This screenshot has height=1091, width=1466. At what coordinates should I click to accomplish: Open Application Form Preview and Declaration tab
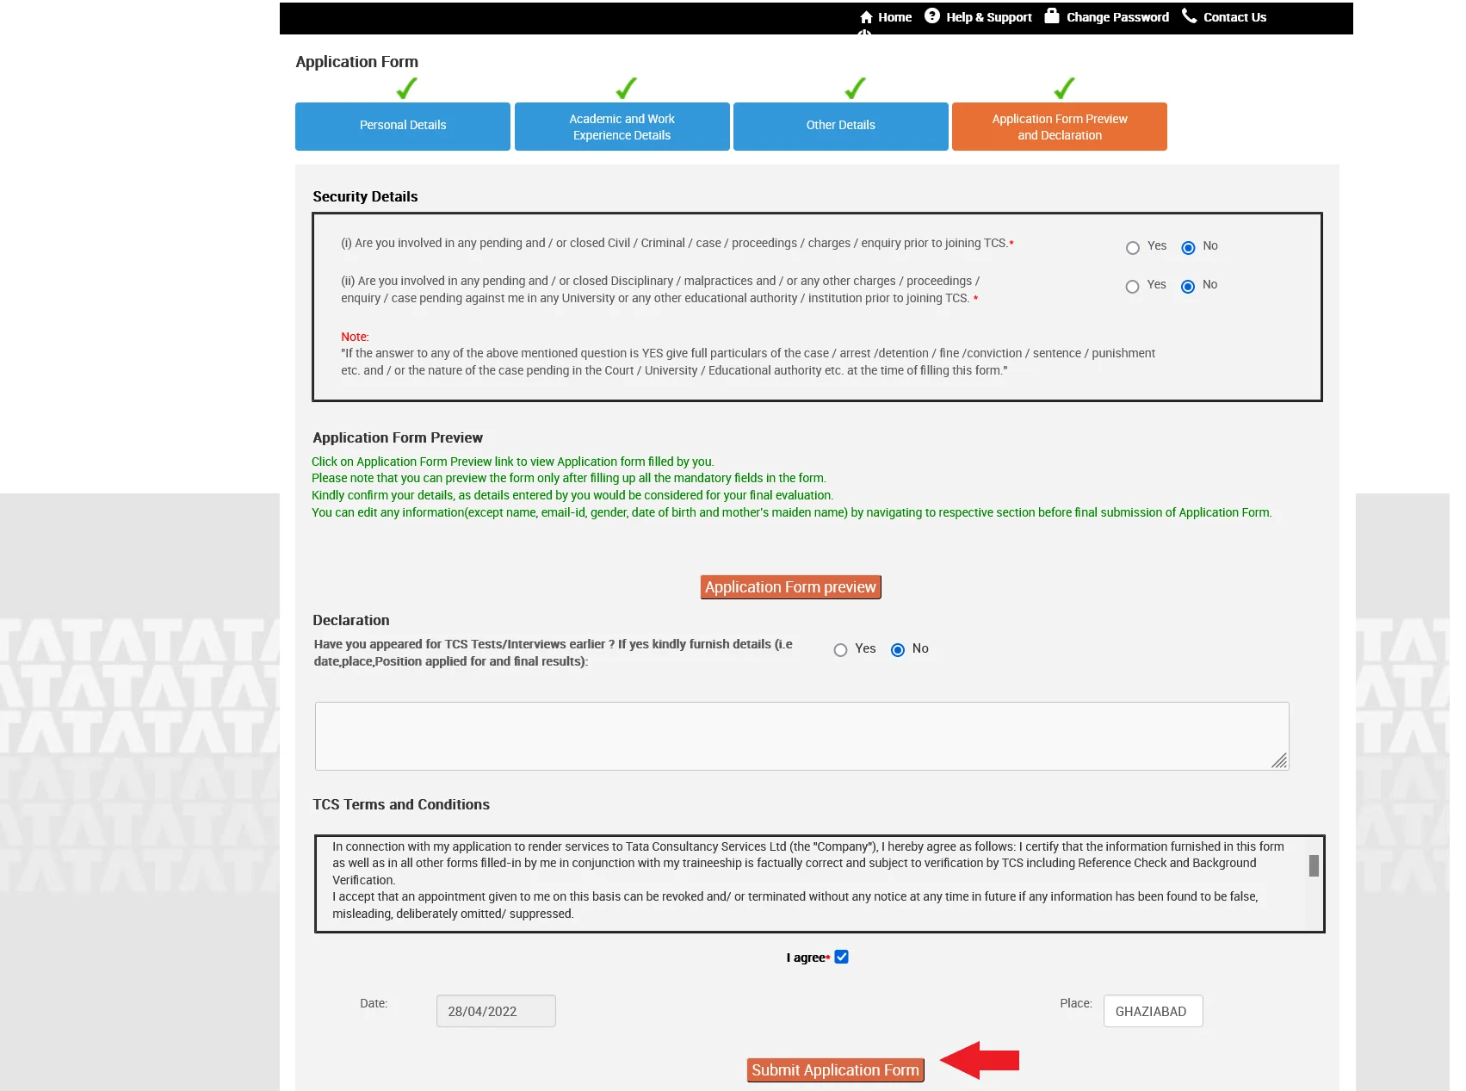point(1060,127)
